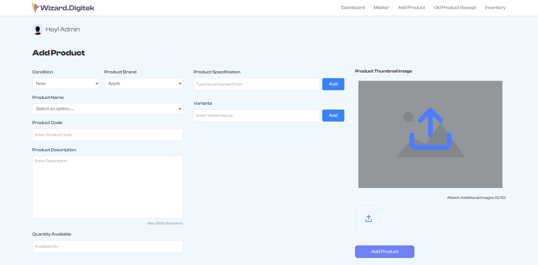This screenshot has height=265, width=538.
Task: Open the Product Name select menu
Action: click(107, 109)
